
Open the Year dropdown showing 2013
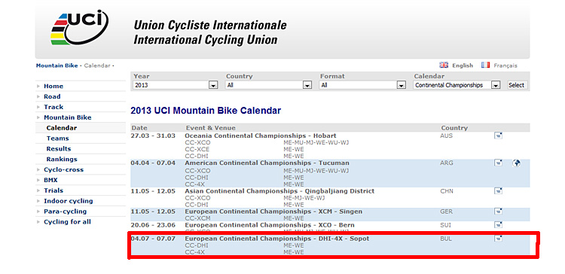[176, 85]
